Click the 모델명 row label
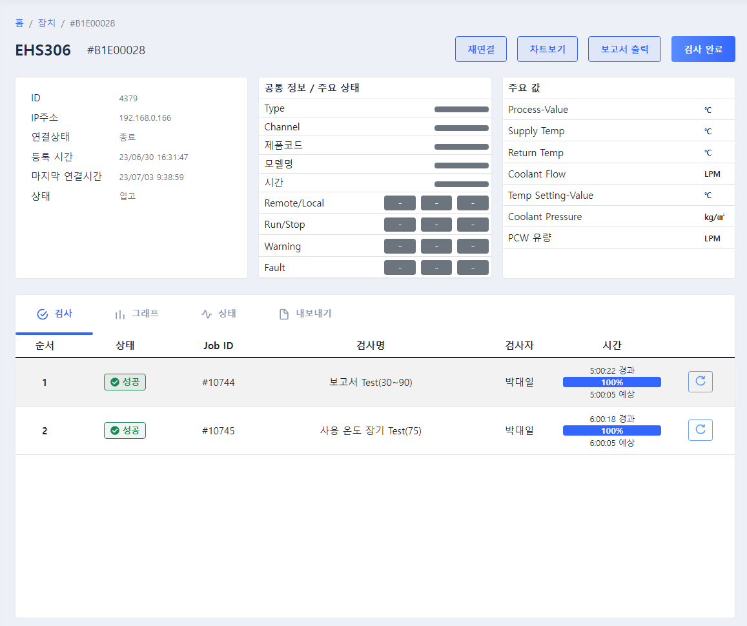747x626 pixels. coord(279,164)
